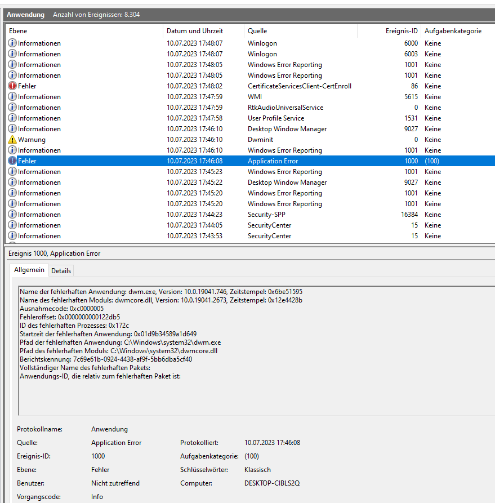Click error icon of Application Error row

tap(12, 161)
